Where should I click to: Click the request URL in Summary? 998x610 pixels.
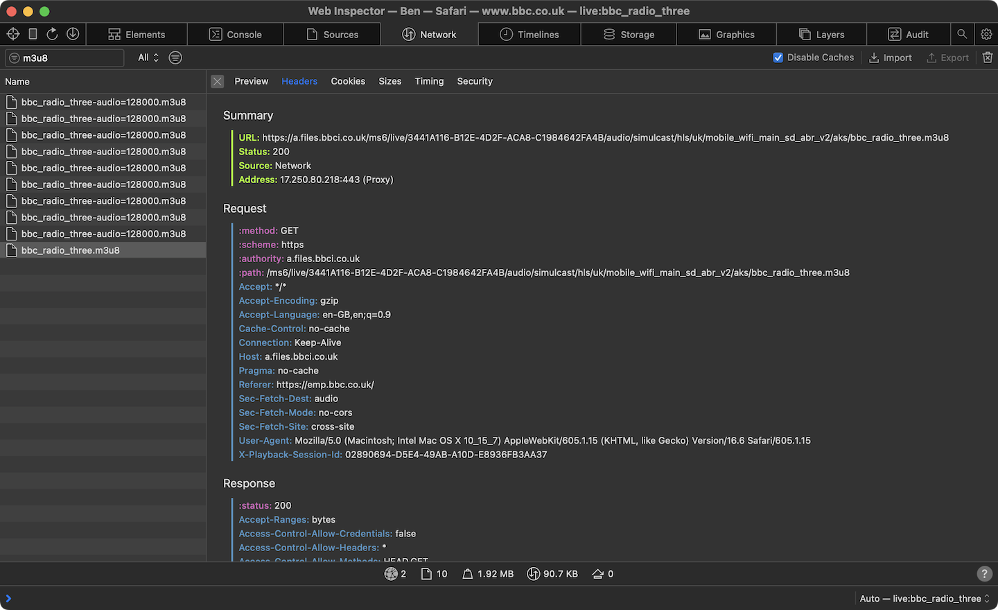[605, 137]
